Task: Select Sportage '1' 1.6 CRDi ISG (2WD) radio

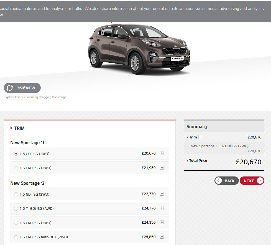Action: point(16,168)
